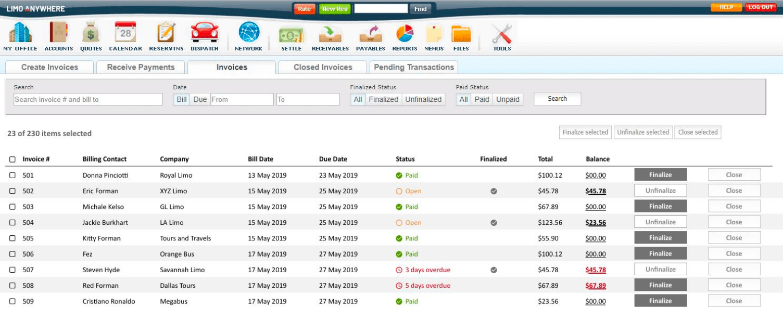Open the Receivables inbox icon
Screen dimensions: 783x322
tap(330, 34)
